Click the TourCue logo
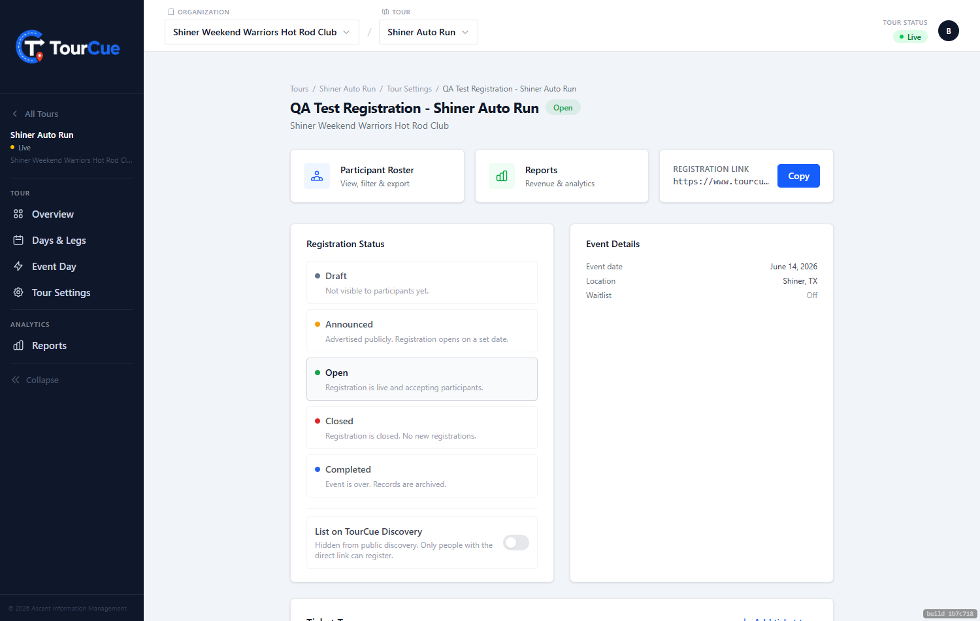980x621 pixels. (x=68, y=47)
